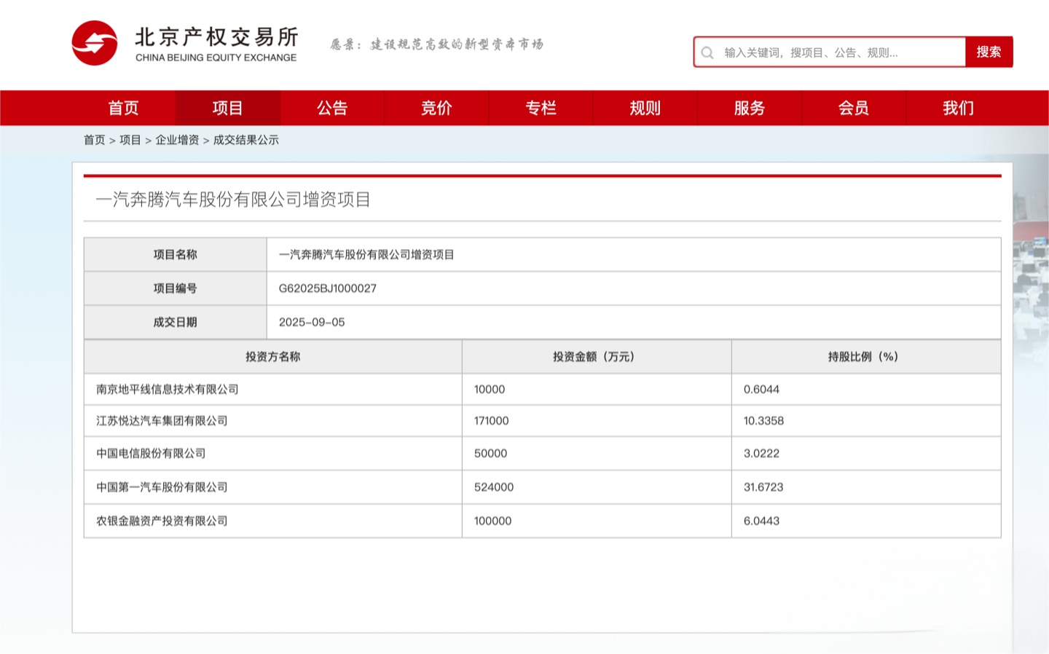Select shareholding ratio 0.6044
Viewport: 1049px width, 654px height.
tap(761, 390)
